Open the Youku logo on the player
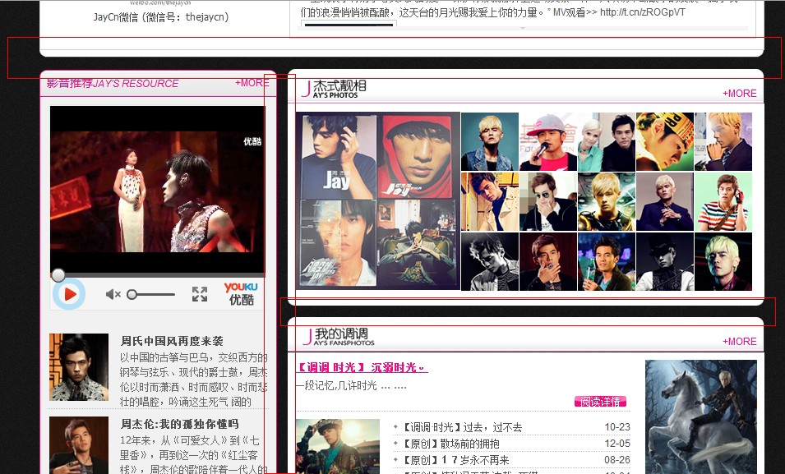 pyautogui.click(x=242, y=294)
